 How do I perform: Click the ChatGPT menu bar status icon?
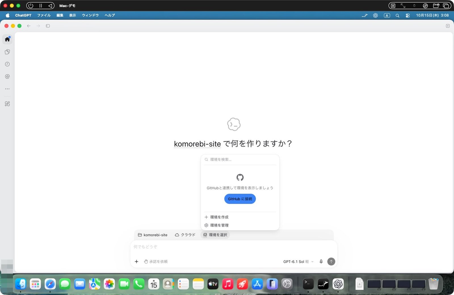[x=375, y=16]
